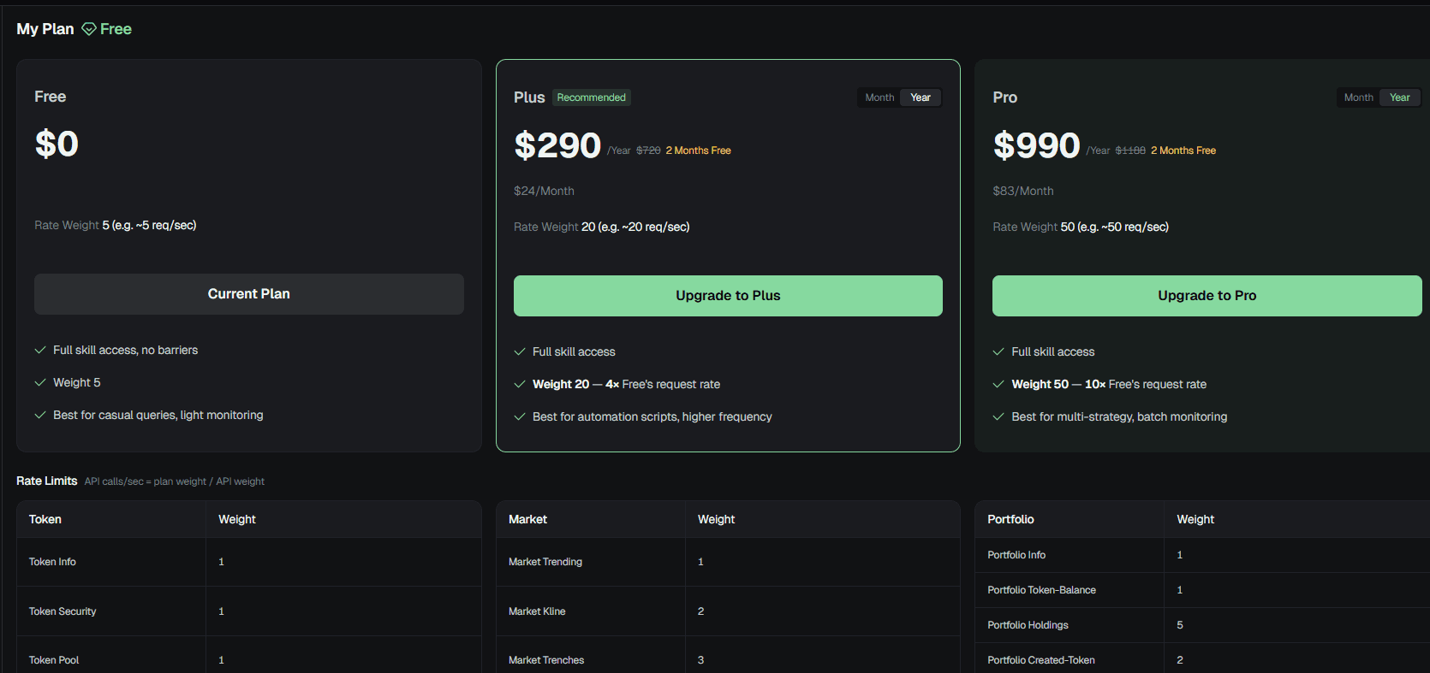
Task: Click the Recommended badge on Plus
Action: tap(591, 97)
